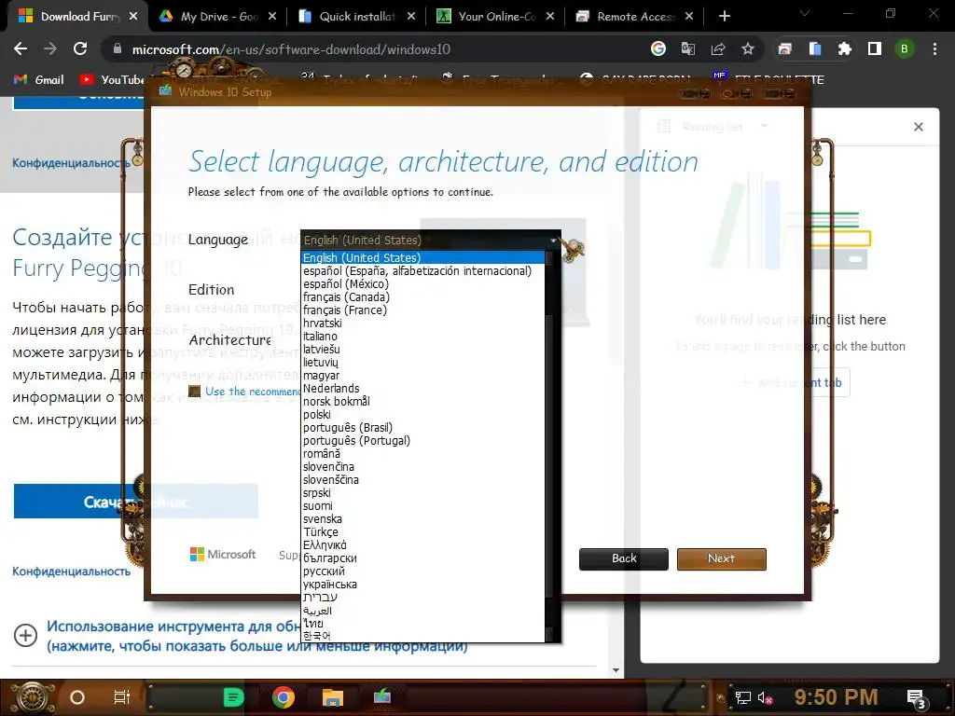Screen dimensions: 955x716
Task: Open File Explorer from the taskbar
Action: (x=333, y=697)
